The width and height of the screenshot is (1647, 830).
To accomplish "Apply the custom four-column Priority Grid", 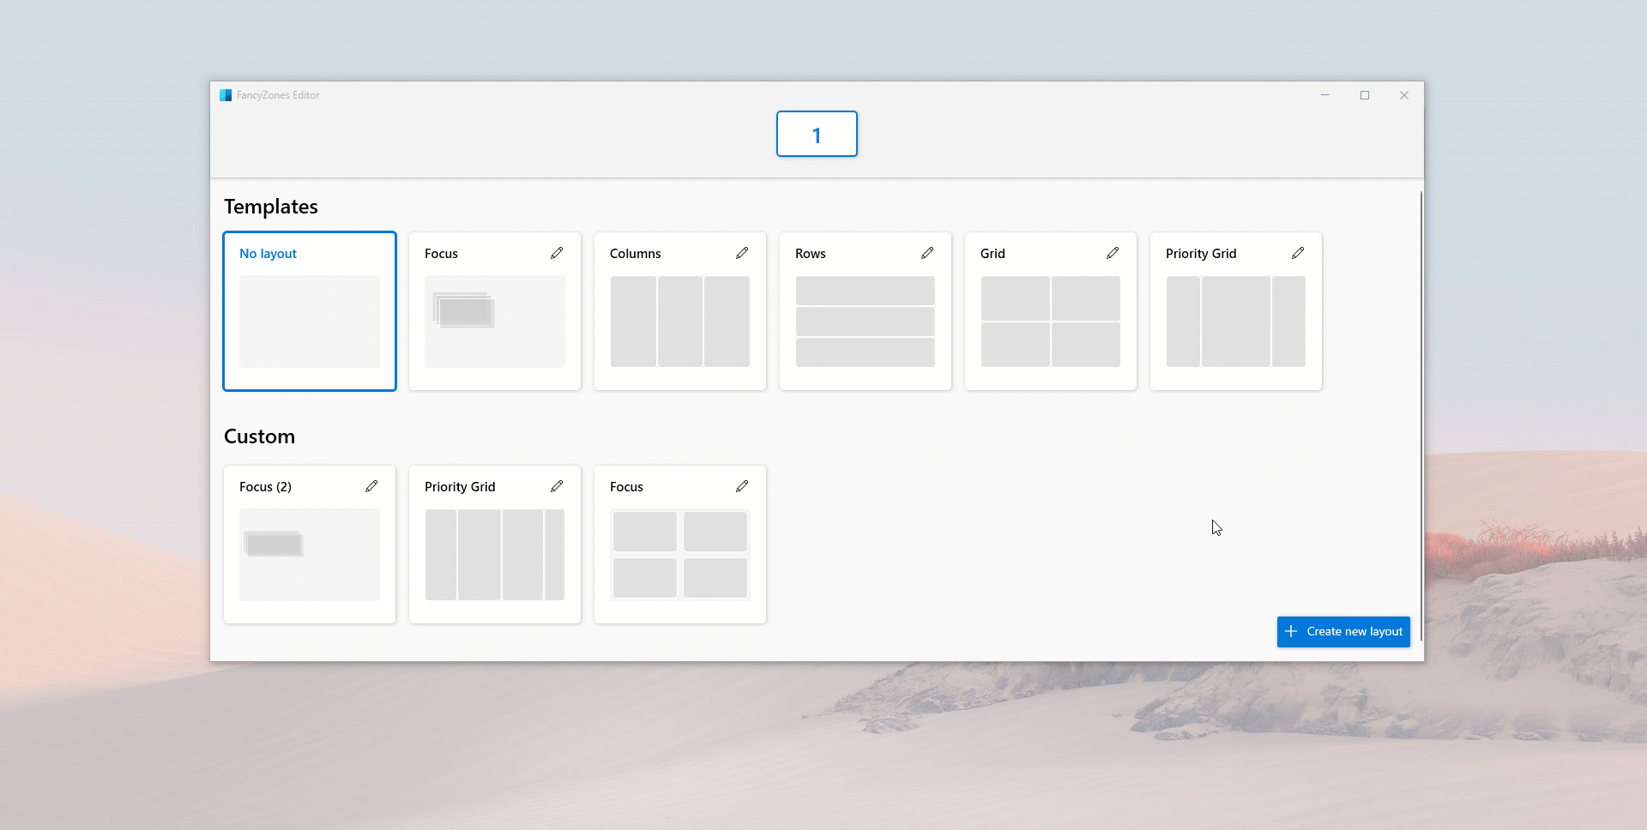I will tap(495, 555).
